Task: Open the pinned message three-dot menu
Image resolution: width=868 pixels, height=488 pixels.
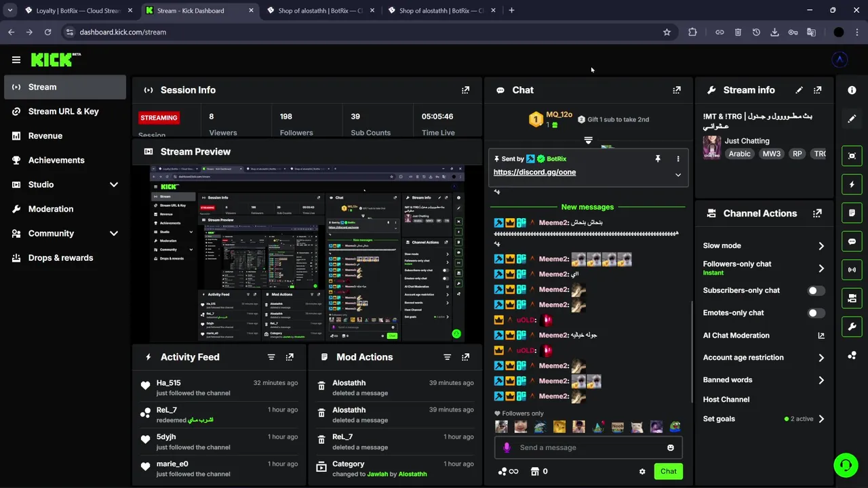Action: tap(677, 159)
